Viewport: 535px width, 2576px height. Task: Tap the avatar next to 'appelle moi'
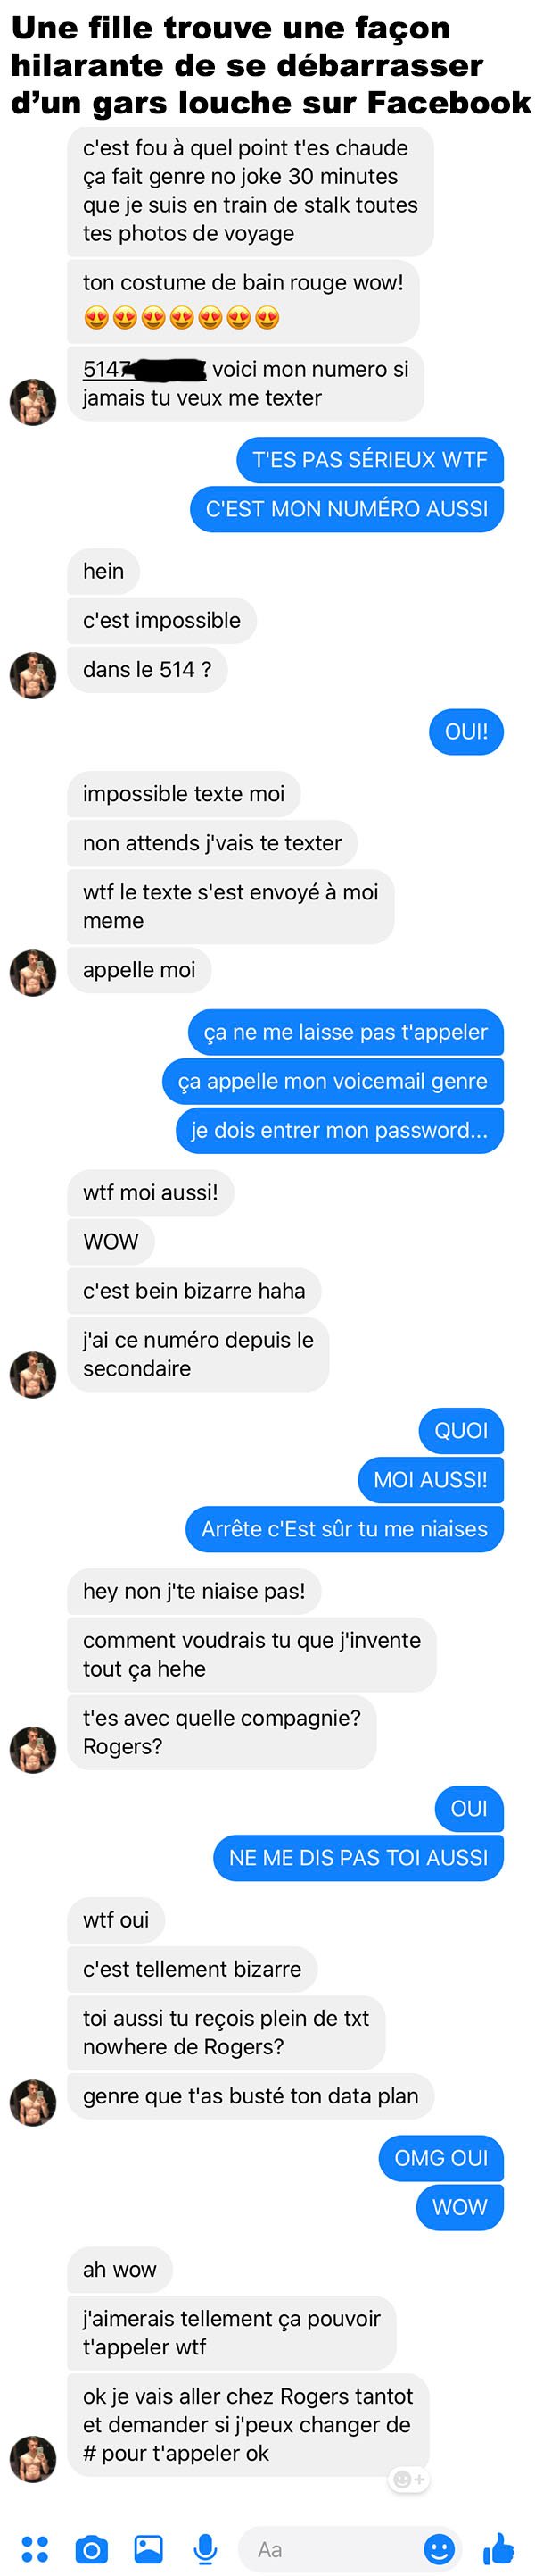(x=33, y=972)
